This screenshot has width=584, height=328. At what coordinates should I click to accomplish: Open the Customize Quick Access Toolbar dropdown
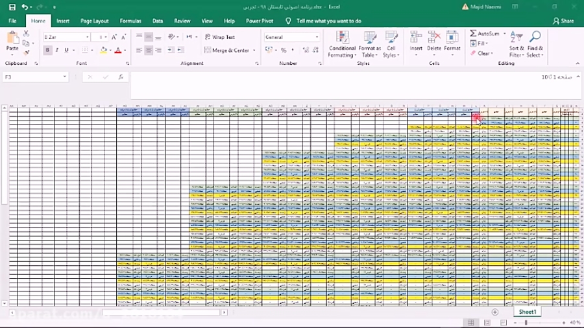point(55,7)
